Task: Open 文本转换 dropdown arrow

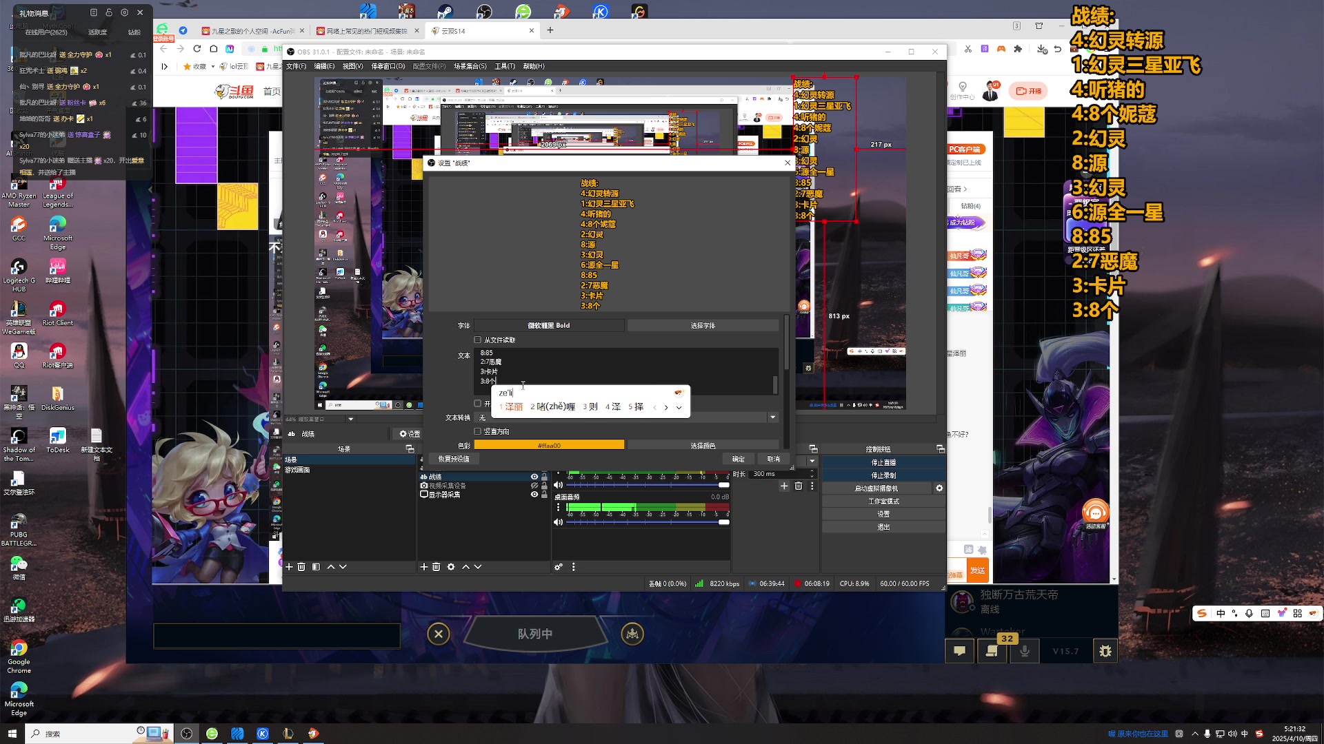Action: [772, 417]
